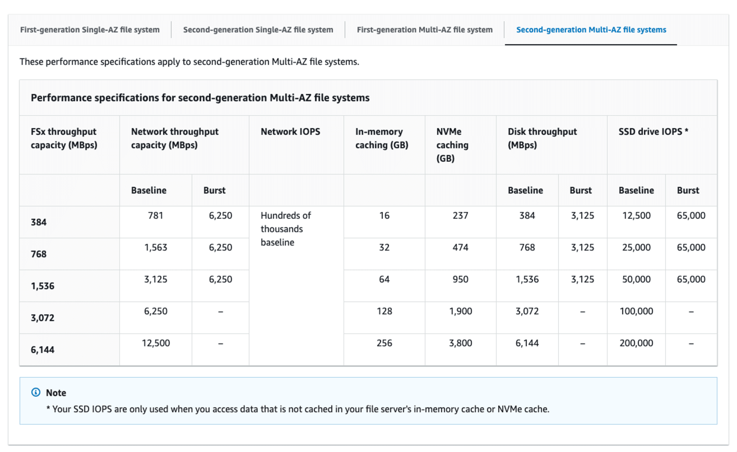Viewport: 737px width, 452px height.
Task: Click NVMe caching value 950
Action: [461, 280]
